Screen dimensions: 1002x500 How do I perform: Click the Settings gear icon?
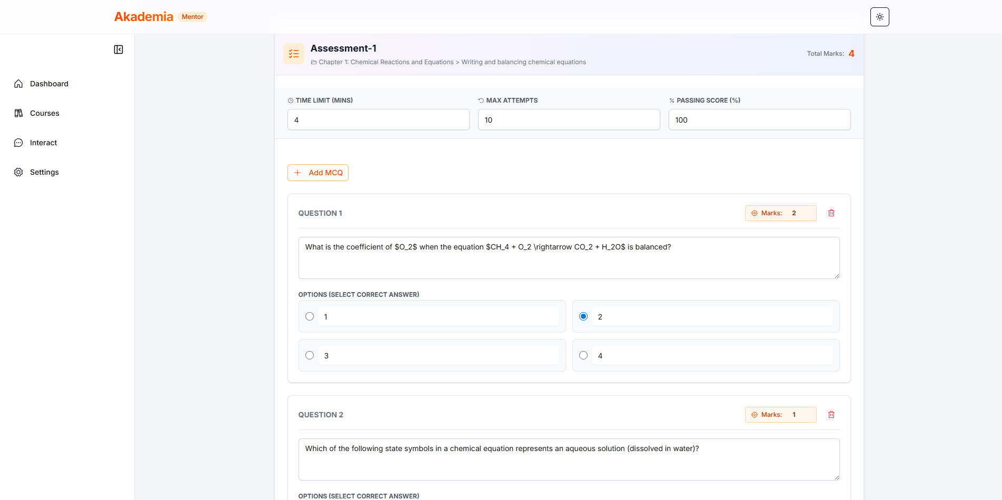[18, 172]
